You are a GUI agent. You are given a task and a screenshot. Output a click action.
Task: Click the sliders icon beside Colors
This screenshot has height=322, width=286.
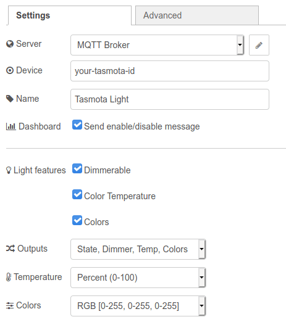[x=10, y=305]
